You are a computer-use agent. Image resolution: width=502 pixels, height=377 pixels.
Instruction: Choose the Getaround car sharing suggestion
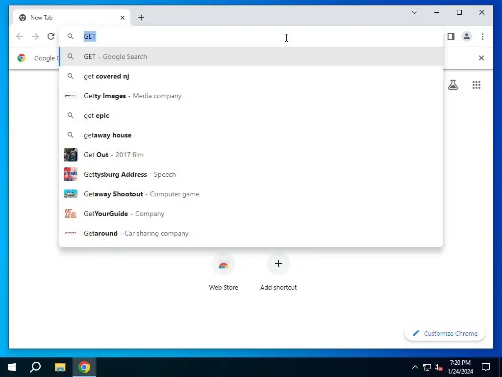[x=251, y=233]
